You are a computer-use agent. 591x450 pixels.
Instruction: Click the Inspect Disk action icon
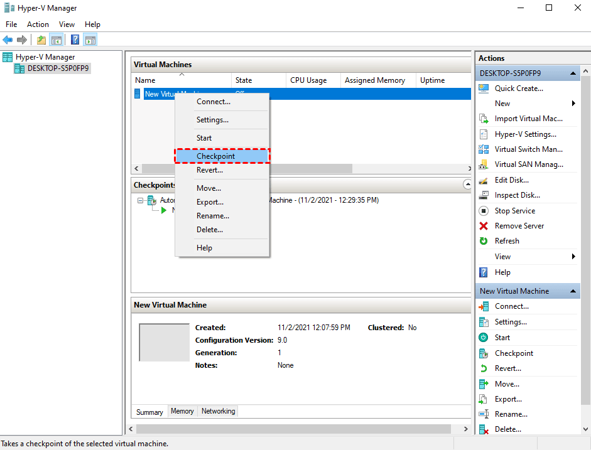click(484, 195)
